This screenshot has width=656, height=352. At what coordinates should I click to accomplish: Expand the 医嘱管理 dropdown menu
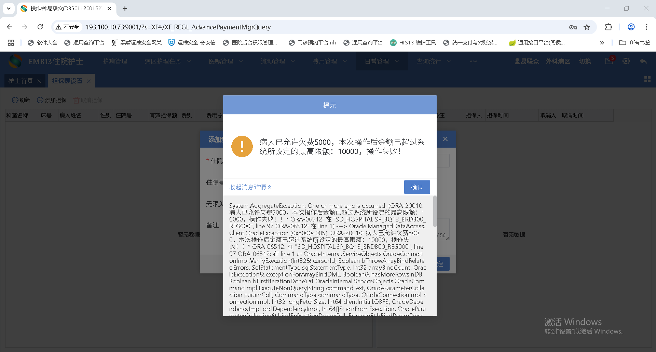tap(226, 61)
